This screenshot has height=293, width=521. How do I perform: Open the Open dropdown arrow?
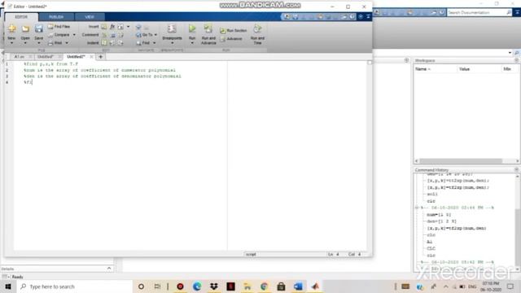(x=25, y=43)
